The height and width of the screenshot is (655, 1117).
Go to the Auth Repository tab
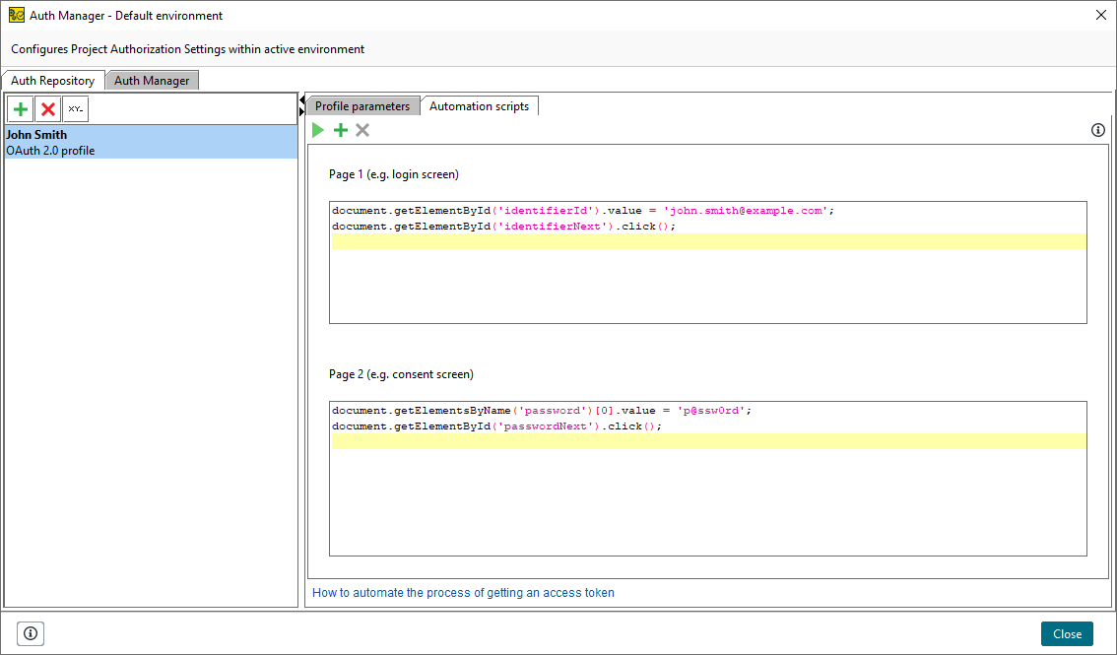(x=53, y=80)
